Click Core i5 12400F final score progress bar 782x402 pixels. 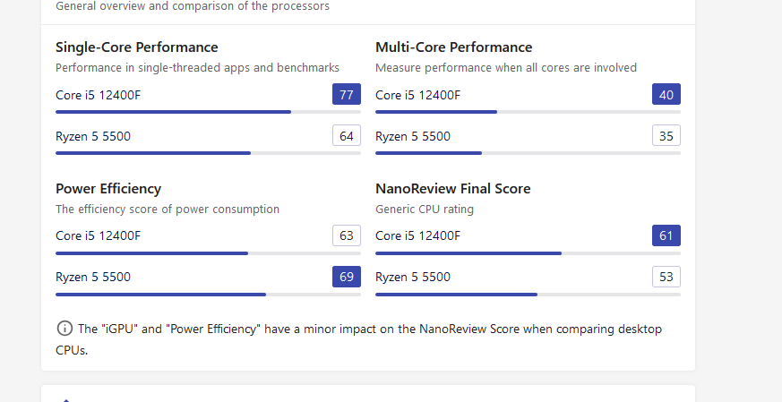click(528, 252)
